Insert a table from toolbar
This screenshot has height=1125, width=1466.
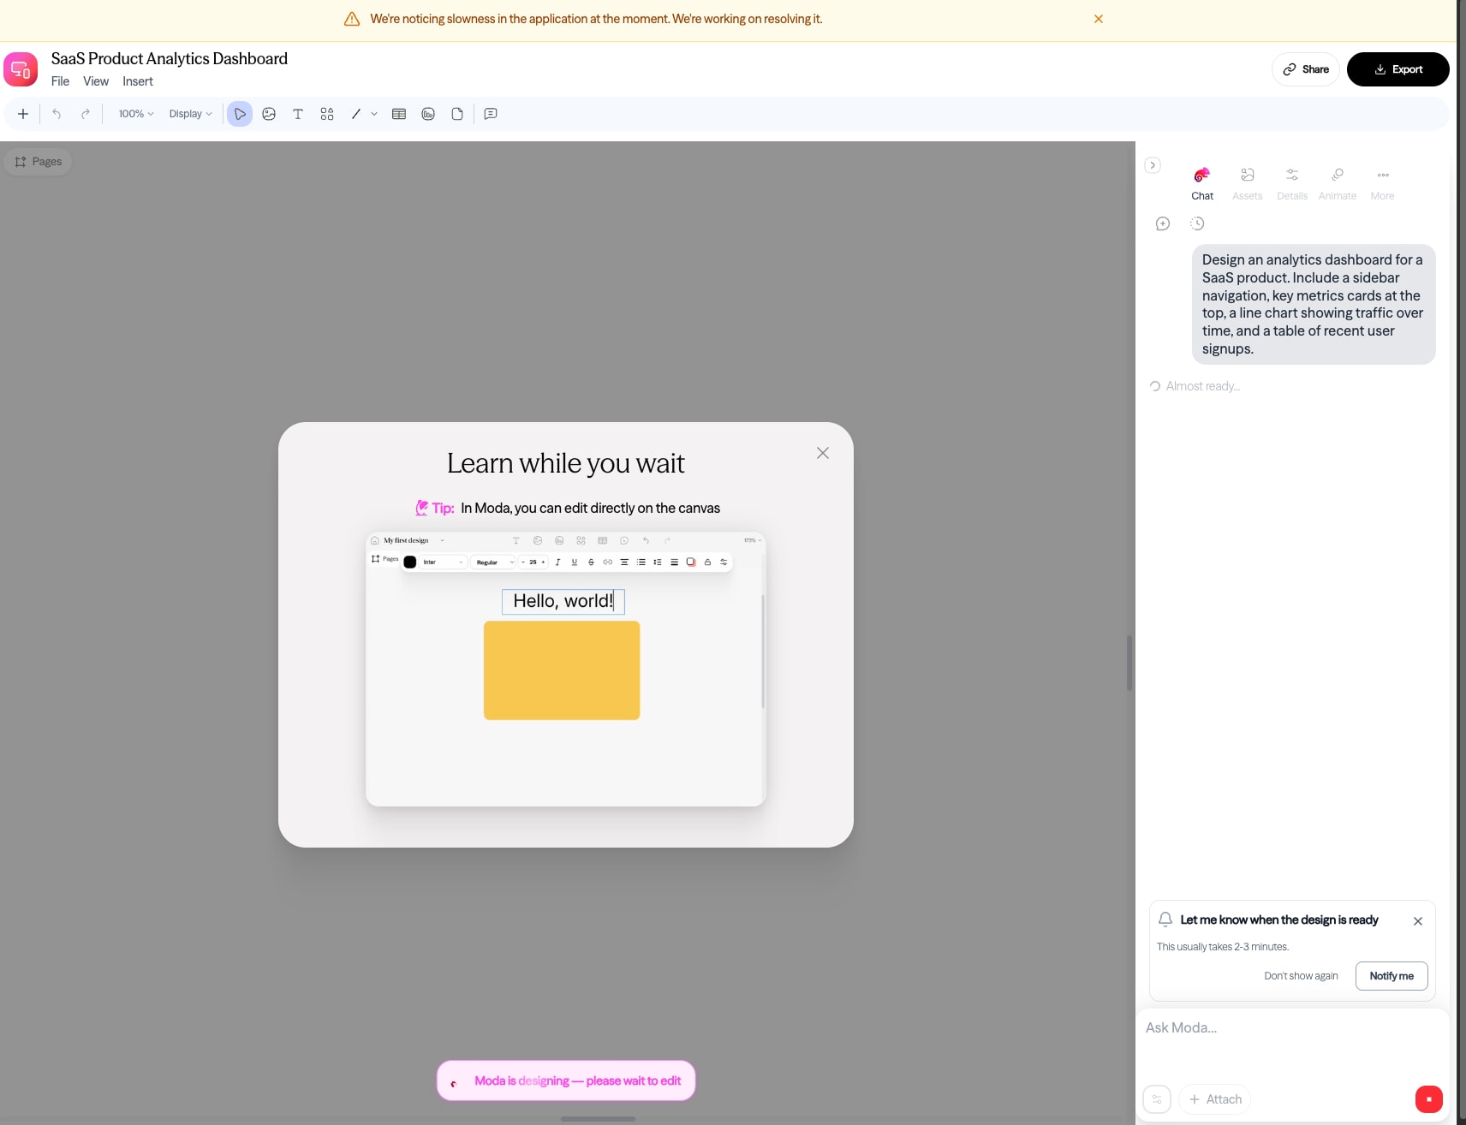point(399,114)
